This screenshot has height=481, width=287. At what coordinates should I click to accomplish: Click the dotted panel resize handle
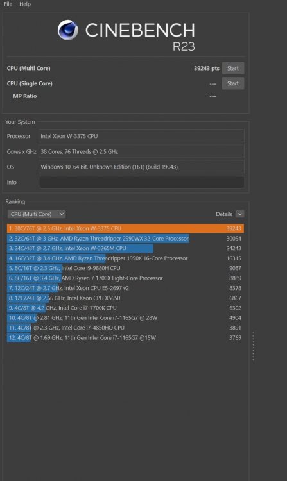point(253,346)
